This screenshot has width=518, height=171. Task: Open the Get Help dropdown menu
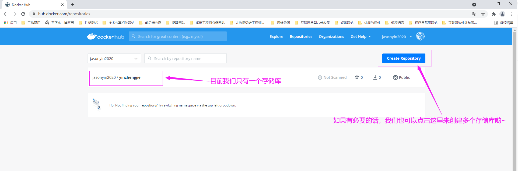360,37
